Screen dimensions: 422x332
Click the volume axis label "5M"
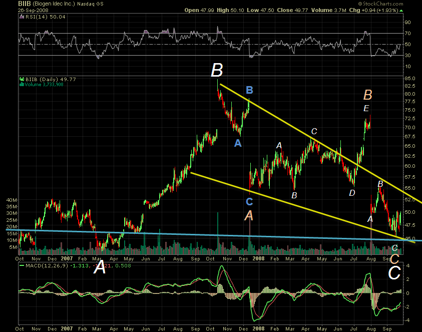point(13,247)
